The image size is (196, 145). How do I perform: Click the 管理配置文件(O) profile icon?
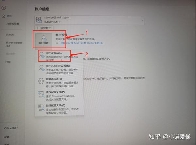coord(41,108)
